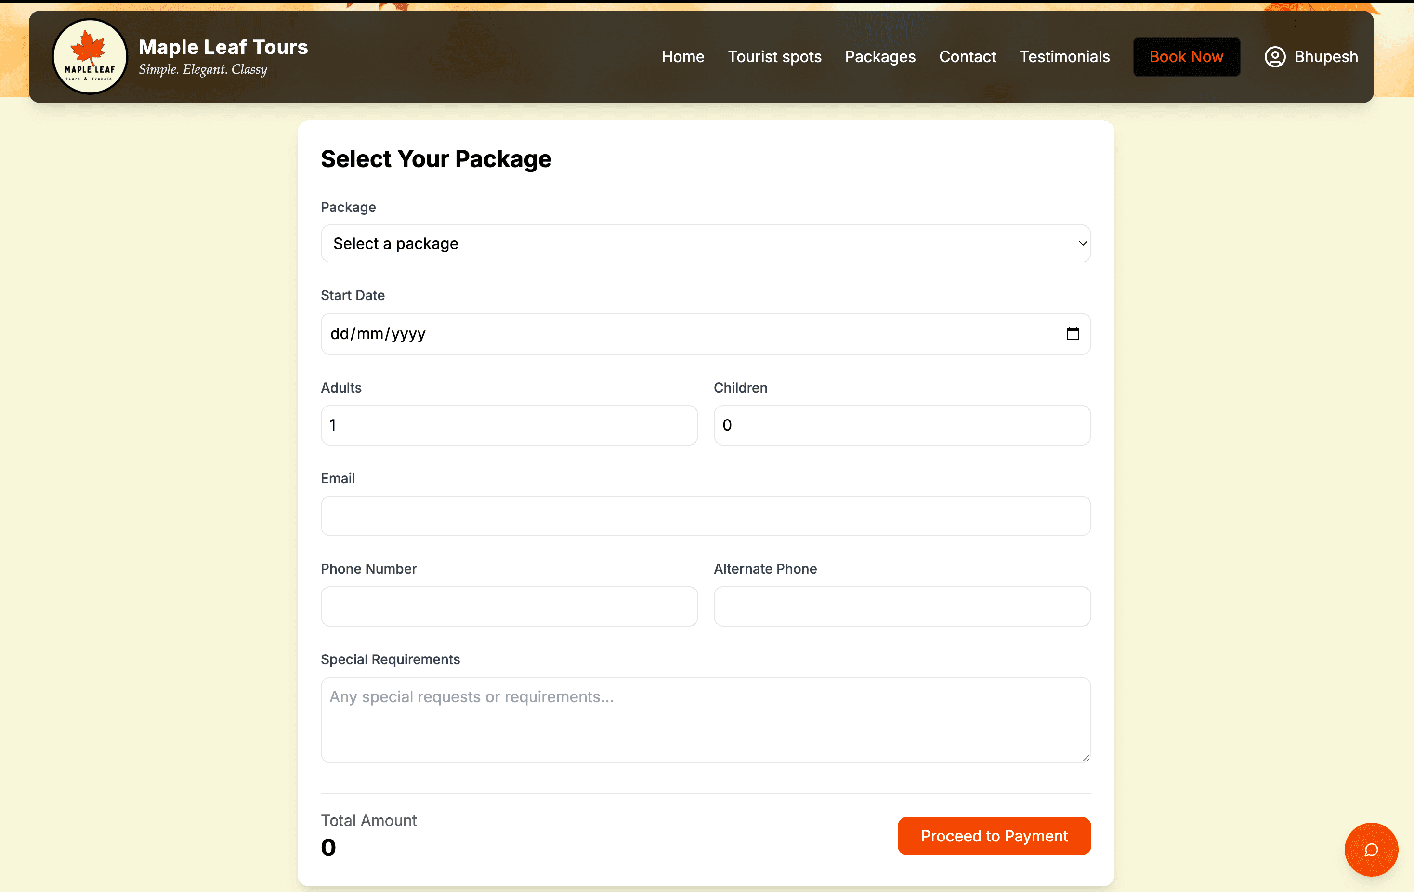Click Proceed to Payment

[x=994, y=836]
